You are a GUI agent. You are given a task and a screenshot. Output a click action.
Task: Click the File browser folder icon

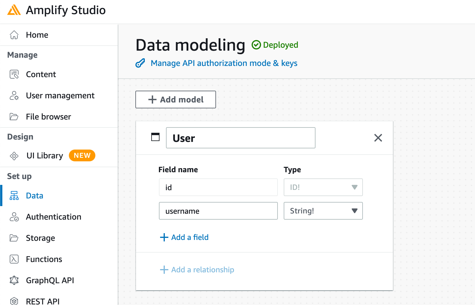[x=14, y=117]
